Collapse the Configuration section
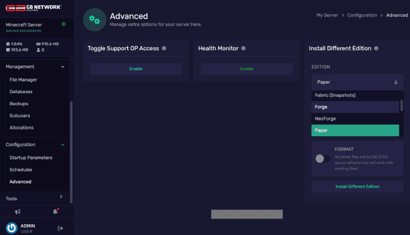 (x=62, y=145)
